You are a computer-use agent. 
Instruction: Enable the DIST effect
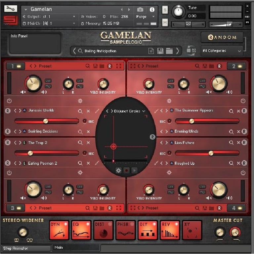pos(103,230)
